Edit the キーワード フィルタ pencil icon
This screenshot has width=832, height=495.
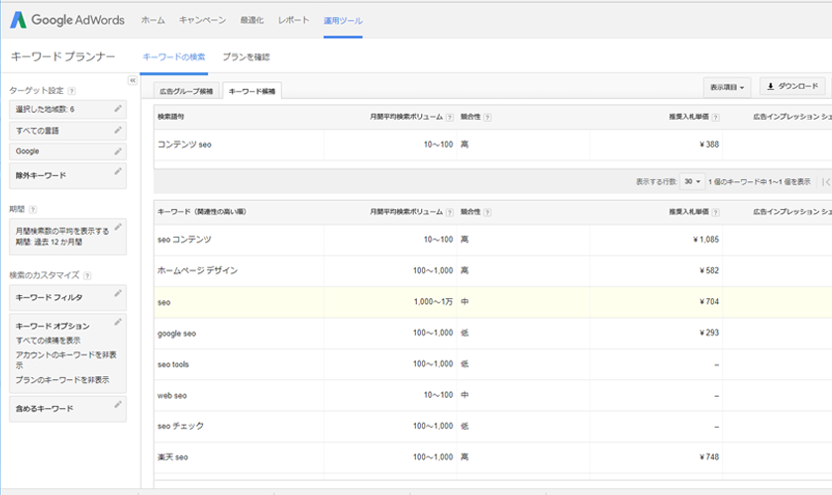(118, 293)
